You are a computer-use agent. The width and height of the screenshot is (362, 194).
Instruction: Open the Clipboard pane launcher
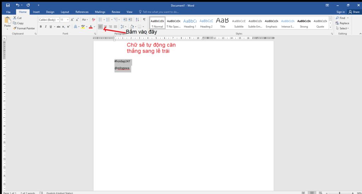click(x=36, y=34)
